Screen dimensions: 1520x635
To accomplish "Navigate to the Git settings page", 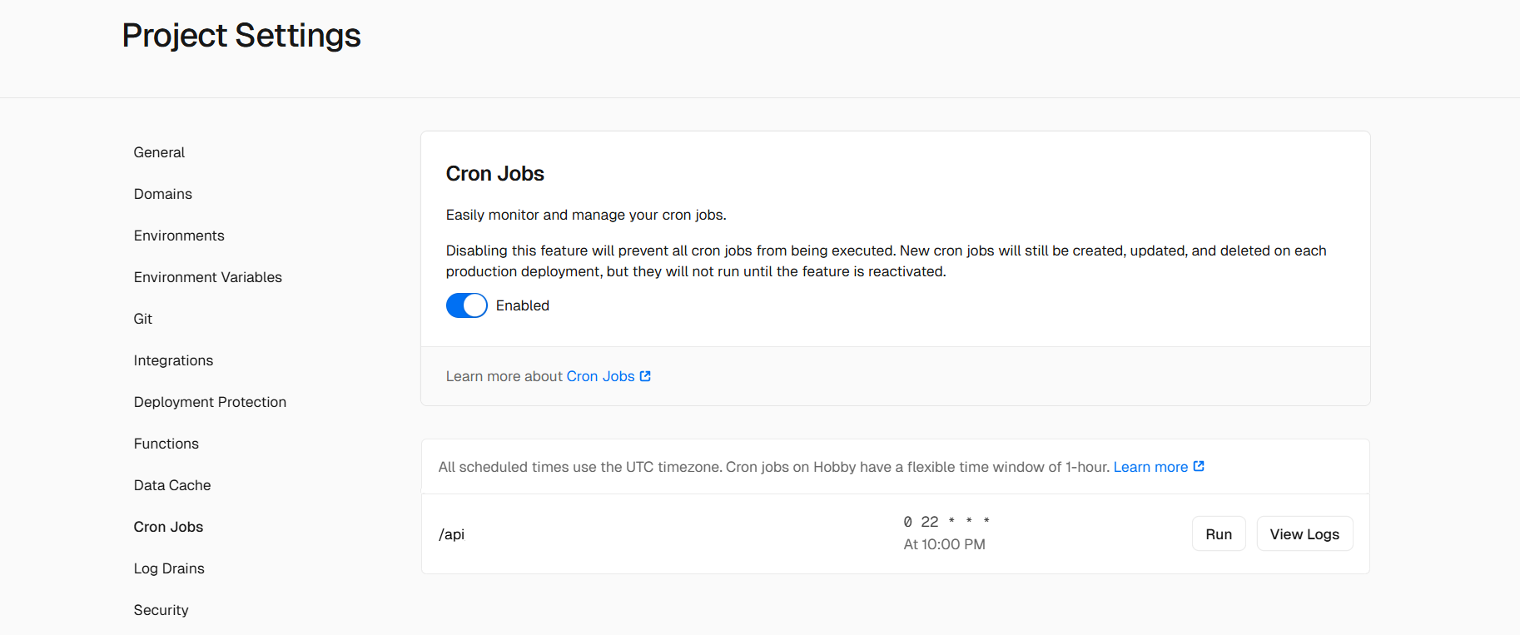I will (143, 319).
